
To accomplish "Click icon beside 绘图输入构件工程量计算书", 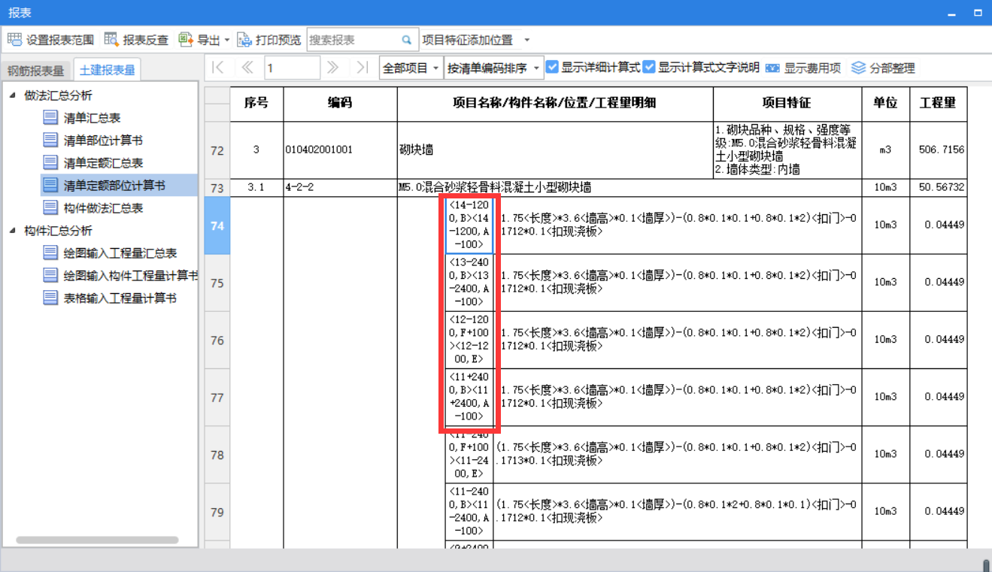I will 50,275.
